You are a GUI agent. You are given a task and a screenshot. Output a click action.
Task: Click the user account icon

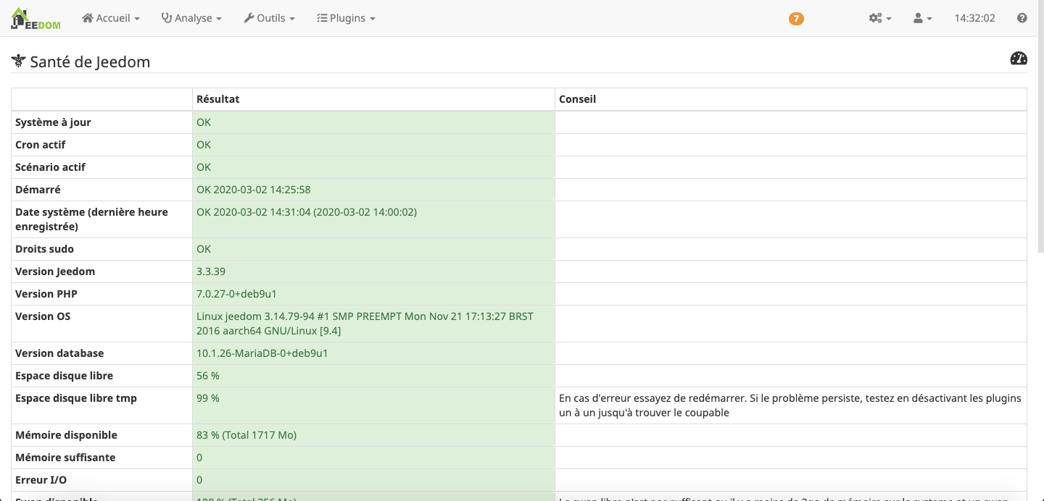click(918, 18)
